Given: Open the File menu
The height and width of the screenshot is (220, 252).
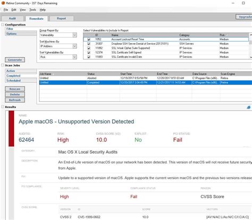Looking at the screenshot, I should click(x=6, y=10).
